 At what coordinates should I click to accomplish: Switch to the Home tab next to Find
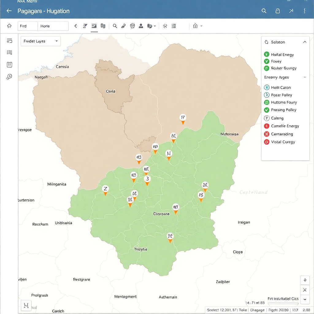click(x=53, y=26)
